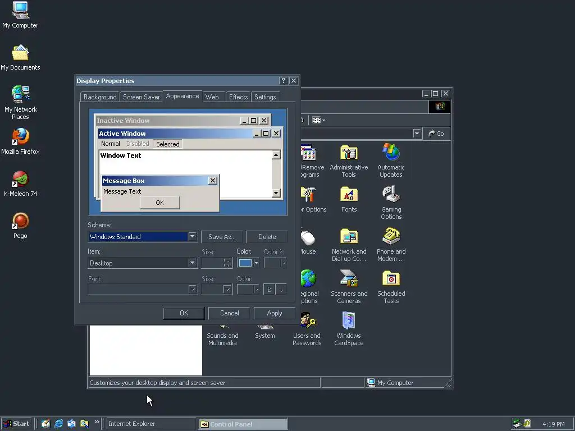This screenshot has width=575, height=431.
Task: Click the Show Desktop Quick Launch icon
Action: click(45, 424)
